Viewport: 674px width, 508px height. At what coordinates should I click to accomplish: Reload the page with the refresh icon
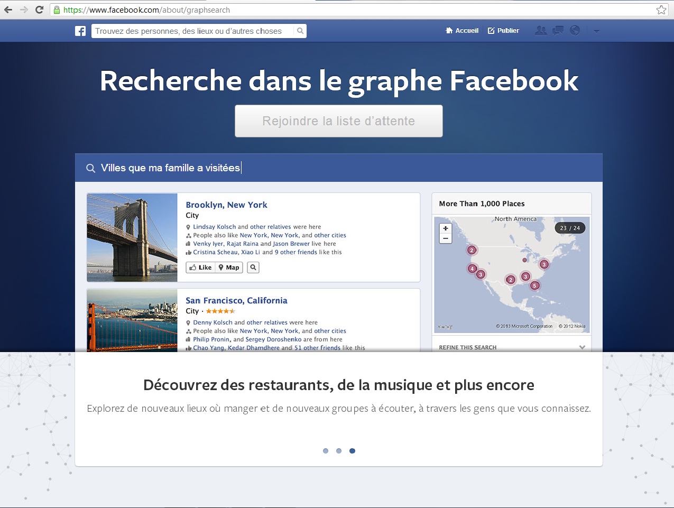[39, 10]
